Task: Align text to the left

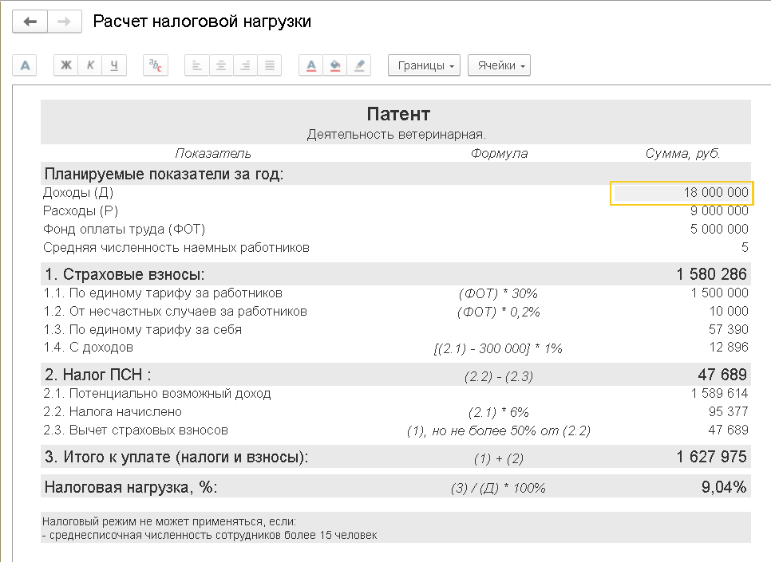Action: coord(197,65)
